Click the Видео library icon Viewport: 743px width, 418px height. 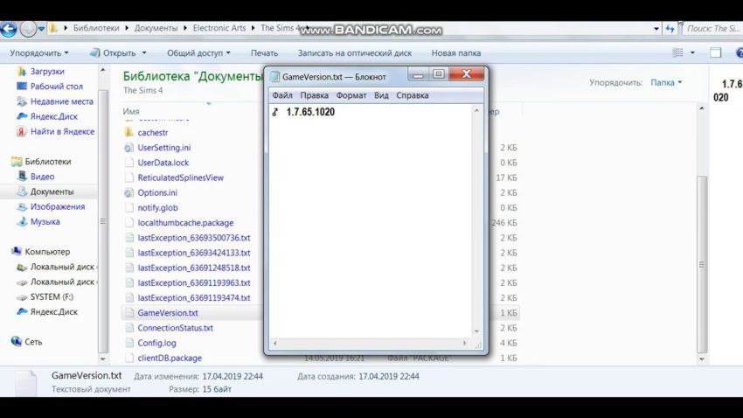23,177
